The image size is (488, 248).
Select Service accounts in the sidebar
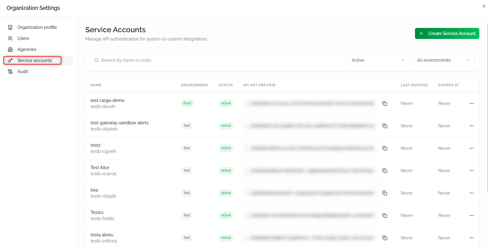(x=38, y=60)
